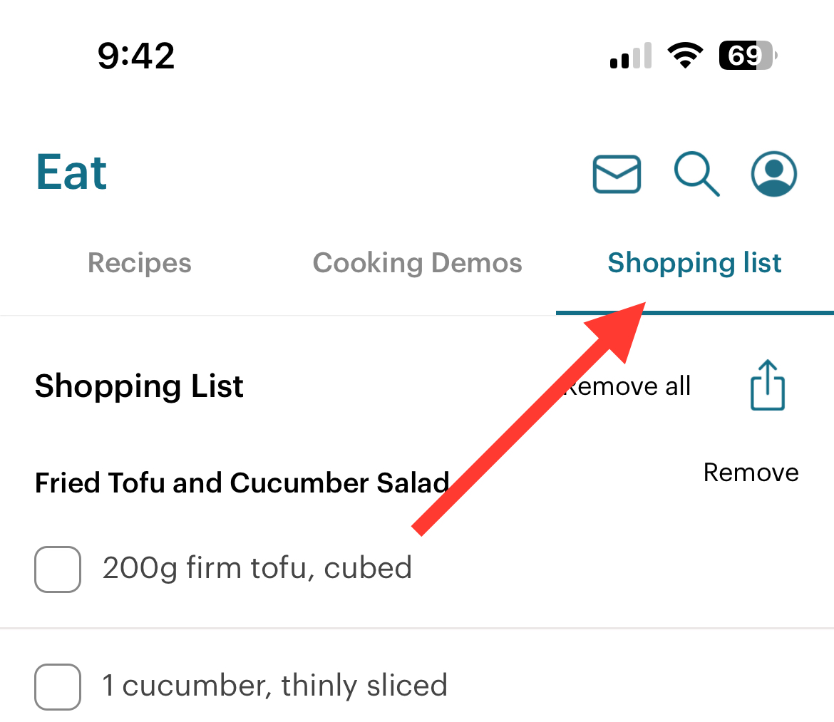Tap the Shopping List section heading
834x722 pixels.
click(x=139, y=386)
